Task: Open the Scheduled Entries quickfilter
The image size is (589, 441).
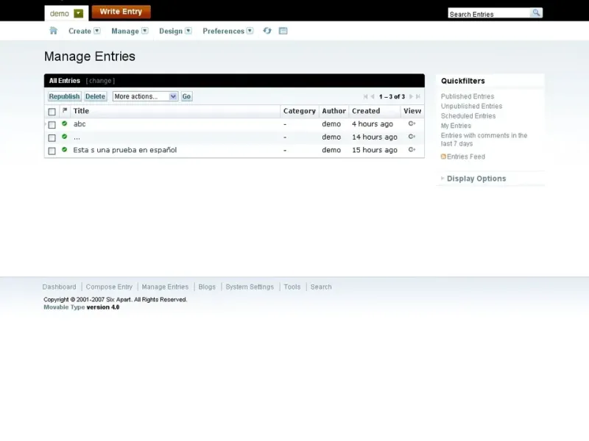Action: [x=468, y=116]
